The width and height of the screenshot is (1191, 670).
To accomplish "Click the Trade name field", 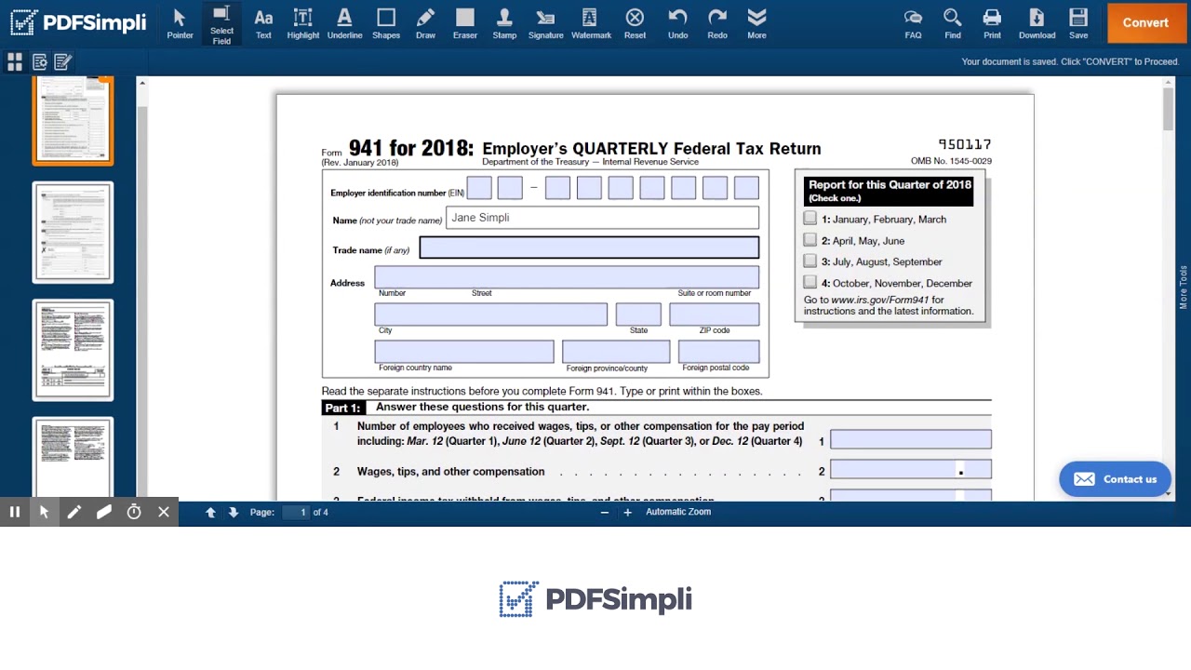I will point(589,248).
